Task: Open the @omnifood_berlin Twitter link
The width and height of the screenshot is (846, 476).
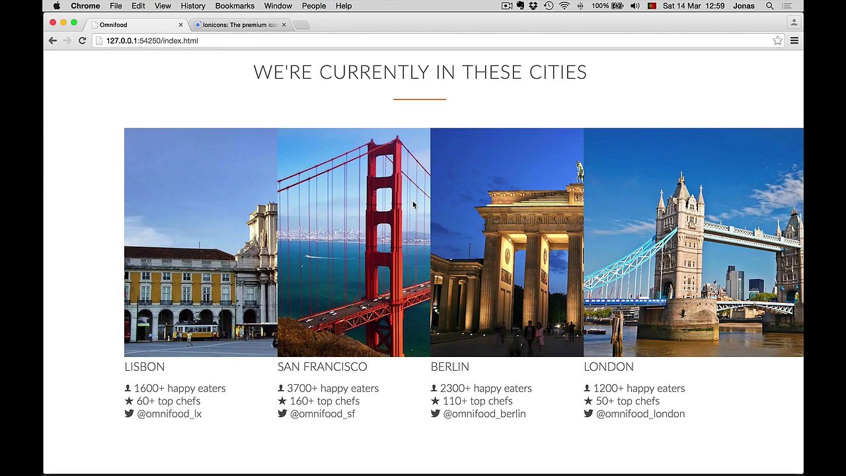Action: [484, 414]
